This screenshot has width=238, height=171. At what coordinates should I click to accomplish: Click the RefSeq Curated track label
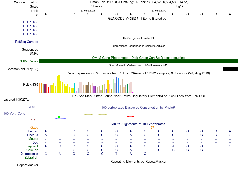pos(27,42)
